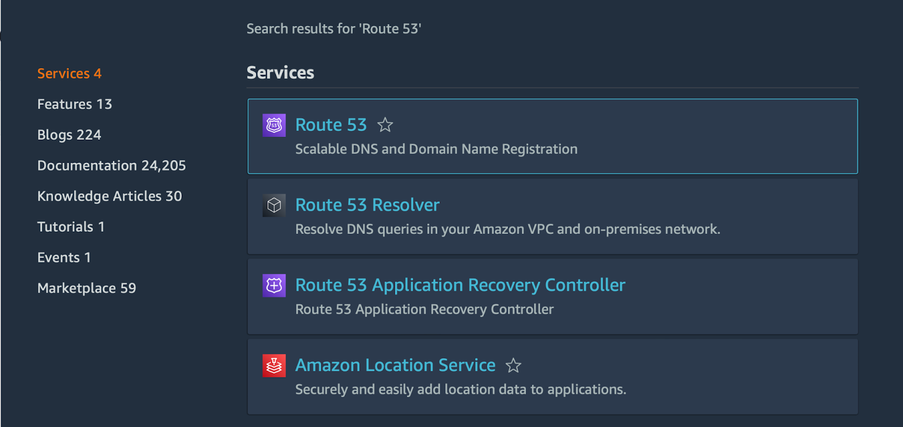Viewport: 903px width, 427px height.
Task: Open the Amazon Location Service link
Action: 396,365
